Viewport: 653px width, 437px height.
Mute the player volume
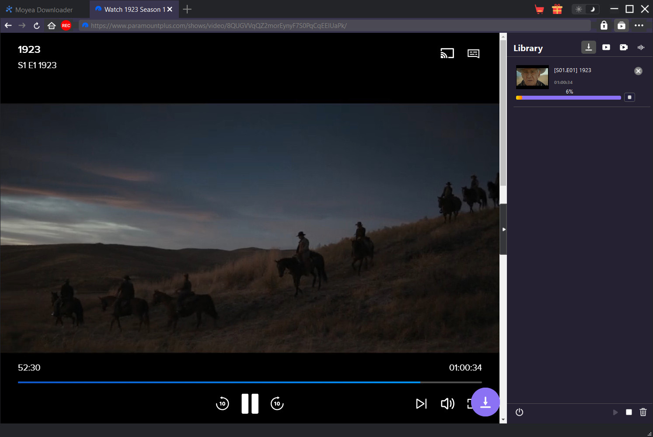(447, 403)
